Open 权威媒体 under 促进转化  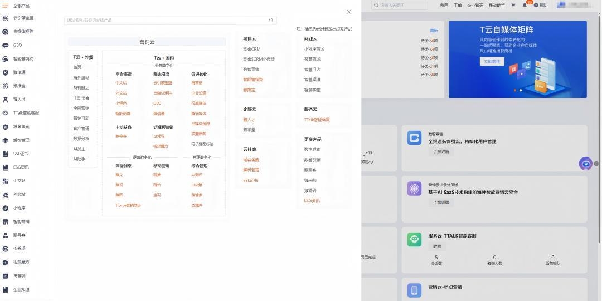coord(199,103)
